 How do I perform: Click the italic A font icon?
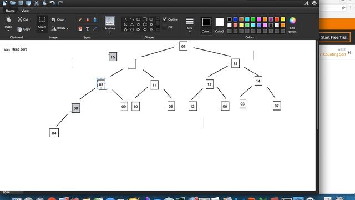click(x=306, y=3)
